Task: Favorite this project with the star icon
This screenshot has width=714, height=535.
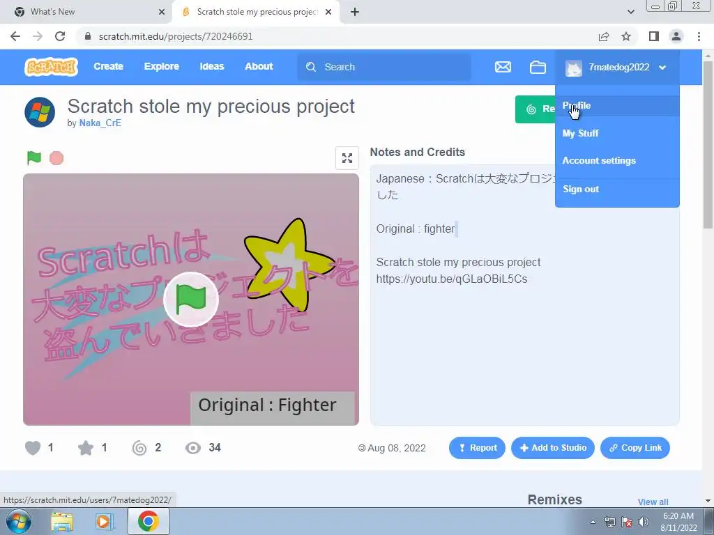Action: tap(86, 448)
